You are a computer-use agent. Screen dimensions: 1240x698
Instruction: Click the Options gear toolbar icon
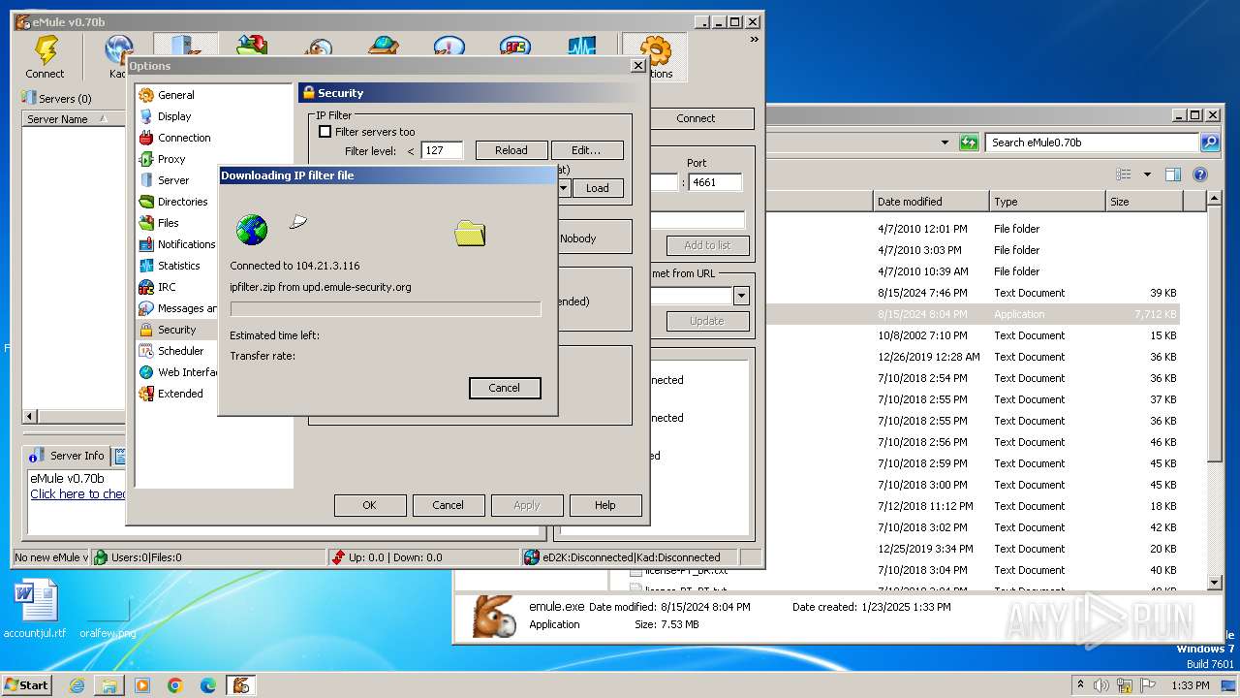(x=655, y=57)
